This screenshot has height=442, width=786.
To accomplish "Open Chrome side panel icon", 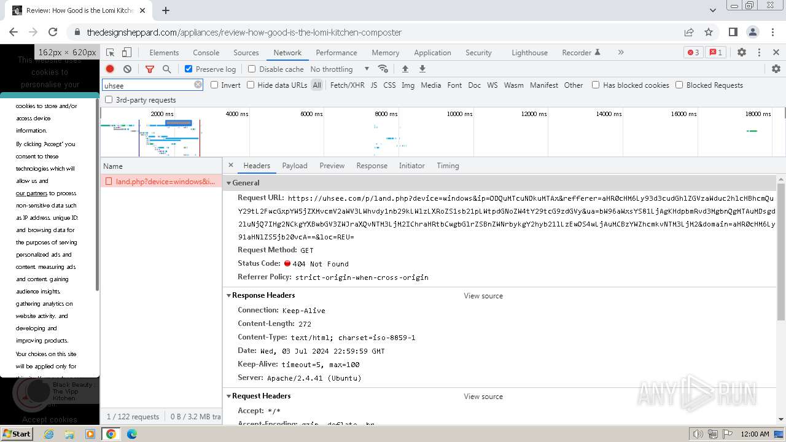I will click(733, 32).
